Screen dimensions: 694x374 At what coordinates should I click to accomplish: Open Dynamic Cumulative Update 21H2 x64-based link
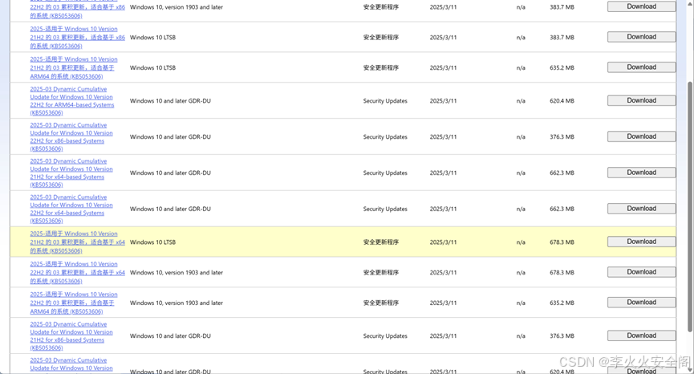click(x=71, y=173)
